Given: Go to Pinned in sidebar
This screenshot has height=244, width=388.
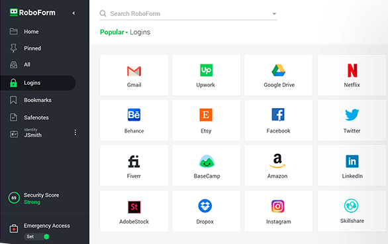Looking at the screenshot, I should click(x=32, y=48).
